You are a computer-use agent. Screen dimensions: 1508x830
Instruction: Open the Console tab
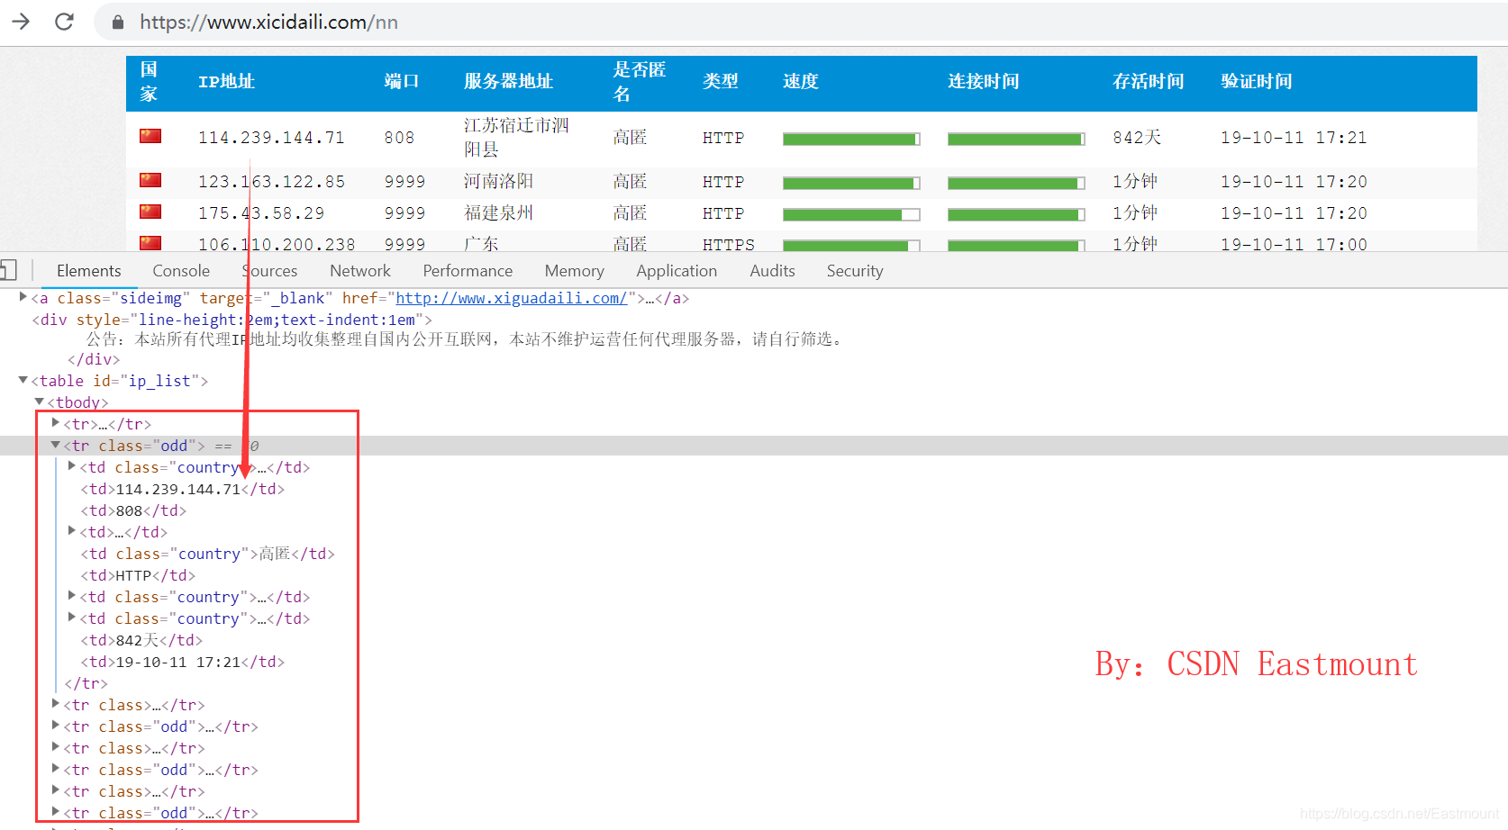click(x=181, y=271)
